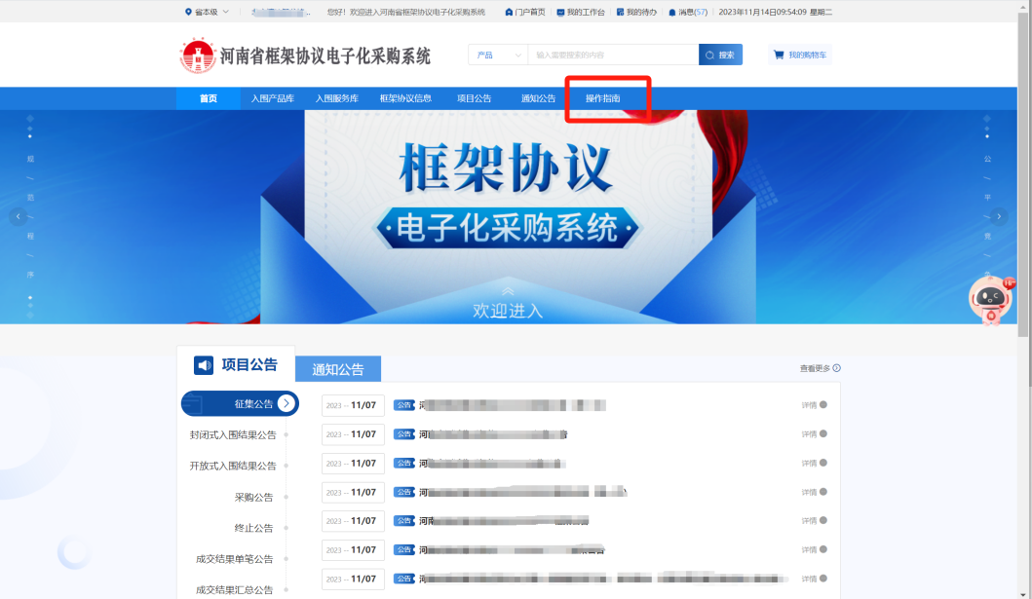This screenshot has width=1032, height=599.
Task: Click the 公告 tag on the first announcement
Action: [x=404, y=405]
